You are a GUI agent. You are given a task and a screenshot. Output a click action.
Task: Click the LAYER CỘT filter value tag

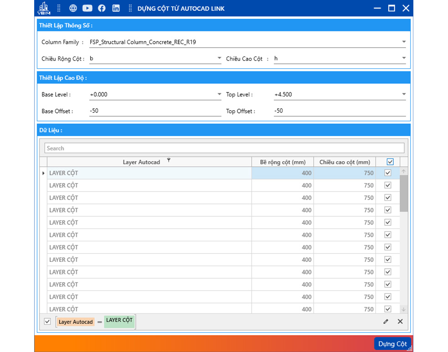(119, 321)
